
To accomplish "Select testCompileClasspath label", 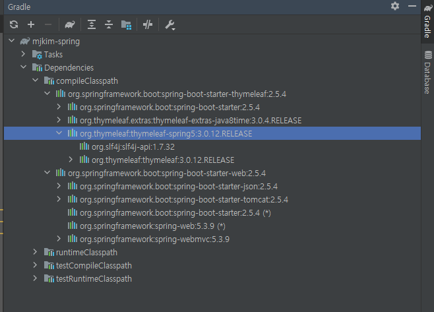I will (94, 265).
